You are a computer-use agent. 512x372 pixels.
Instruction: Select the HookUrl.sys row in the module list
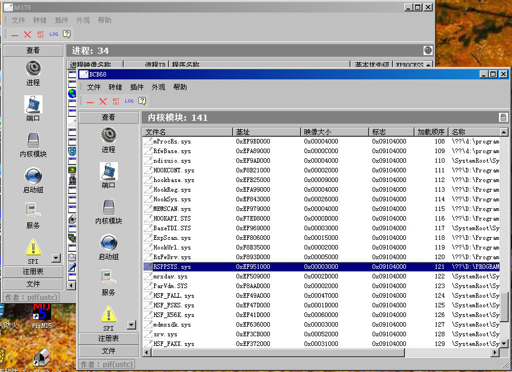172,248
